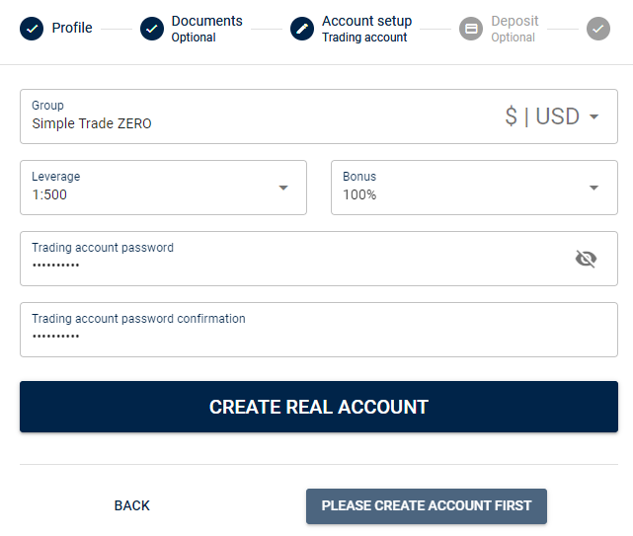
Task: Click the Profile step checkmark icon
Action: 32,29
